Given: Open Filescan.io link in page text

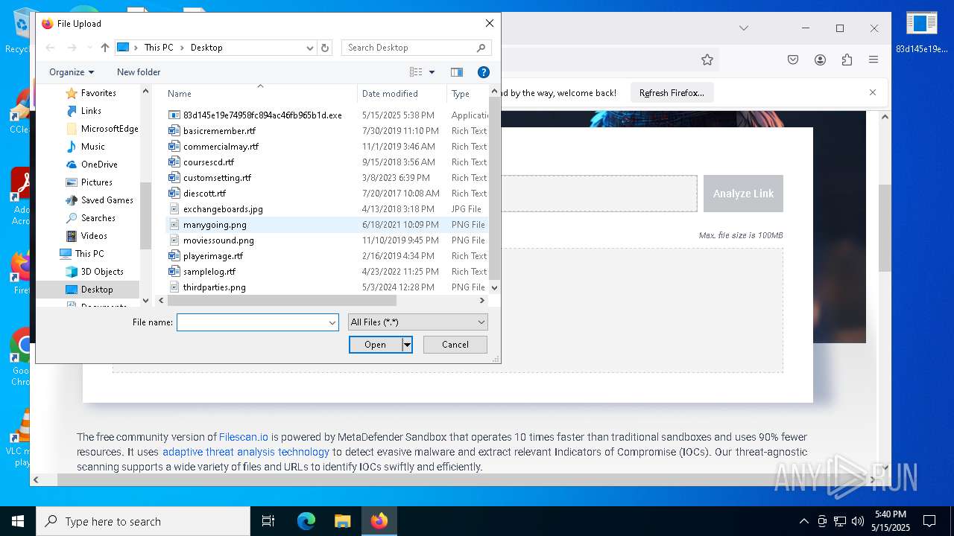Looking at the screenshot, I should tap(244, 437).
